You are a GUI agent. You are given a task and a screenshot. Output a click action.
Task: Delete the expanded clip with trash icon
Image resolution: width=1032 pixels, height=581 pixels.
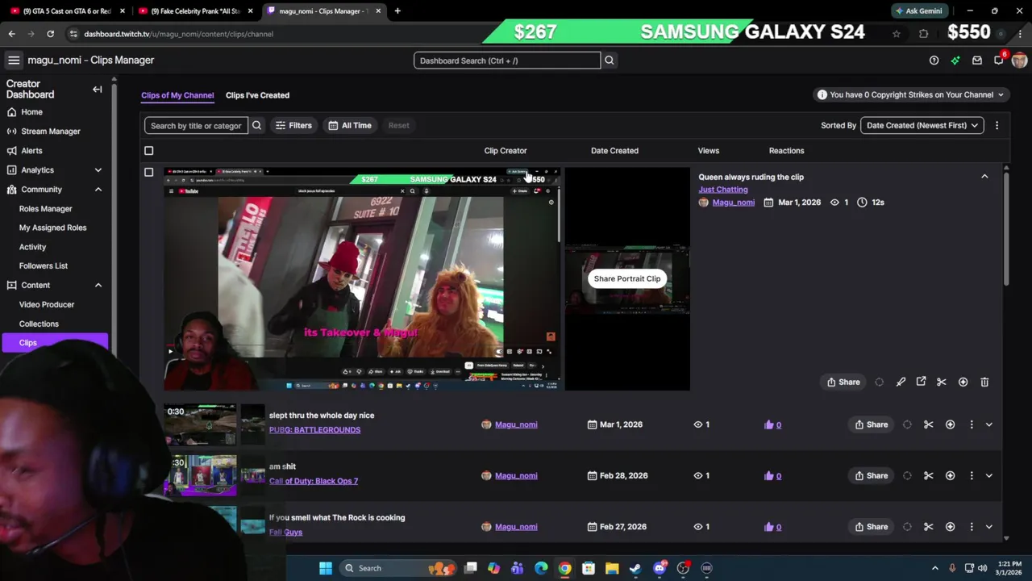point(984,382)
